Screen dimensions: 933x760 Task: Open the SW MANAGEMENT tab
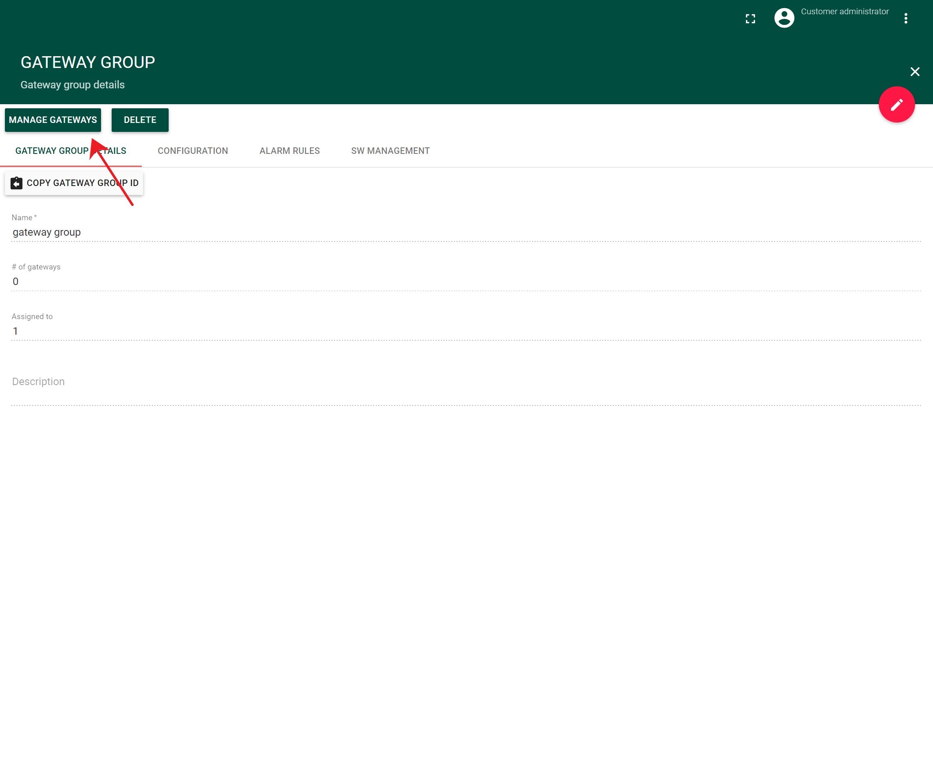tap(390, 150)
